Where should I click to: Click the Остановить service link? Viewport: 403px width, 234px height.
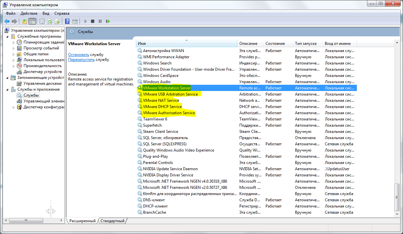click(79, 55)
